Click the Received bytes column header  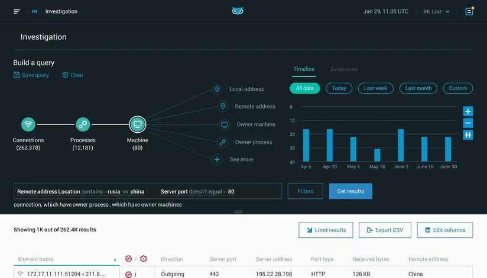(x=371, y=259)
